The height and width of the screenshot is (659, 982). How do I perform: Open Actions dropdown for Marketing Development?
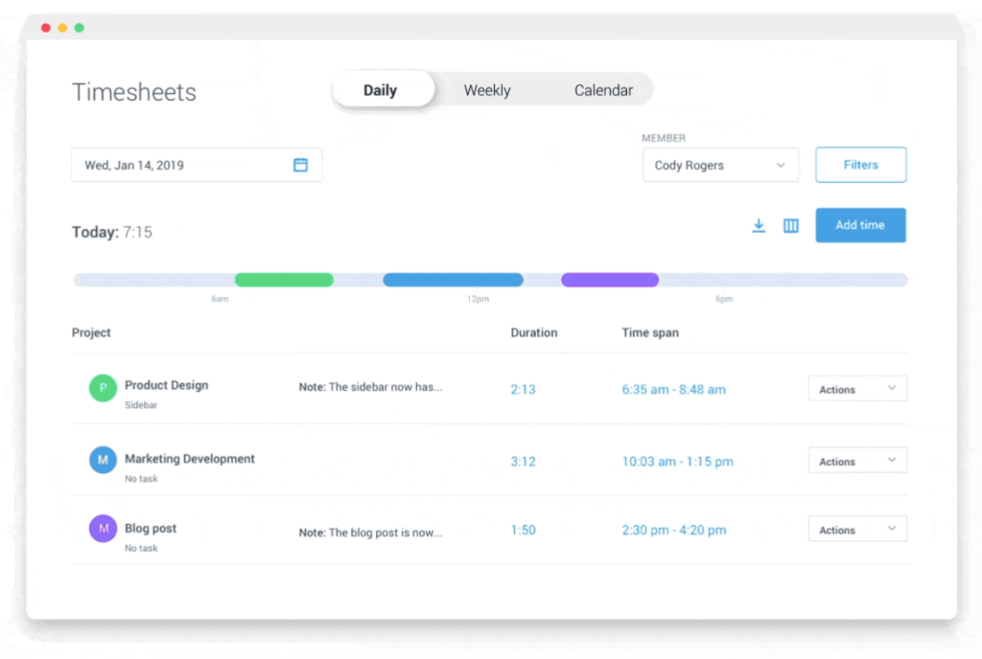pyautogui.click(x=857, y=461)
